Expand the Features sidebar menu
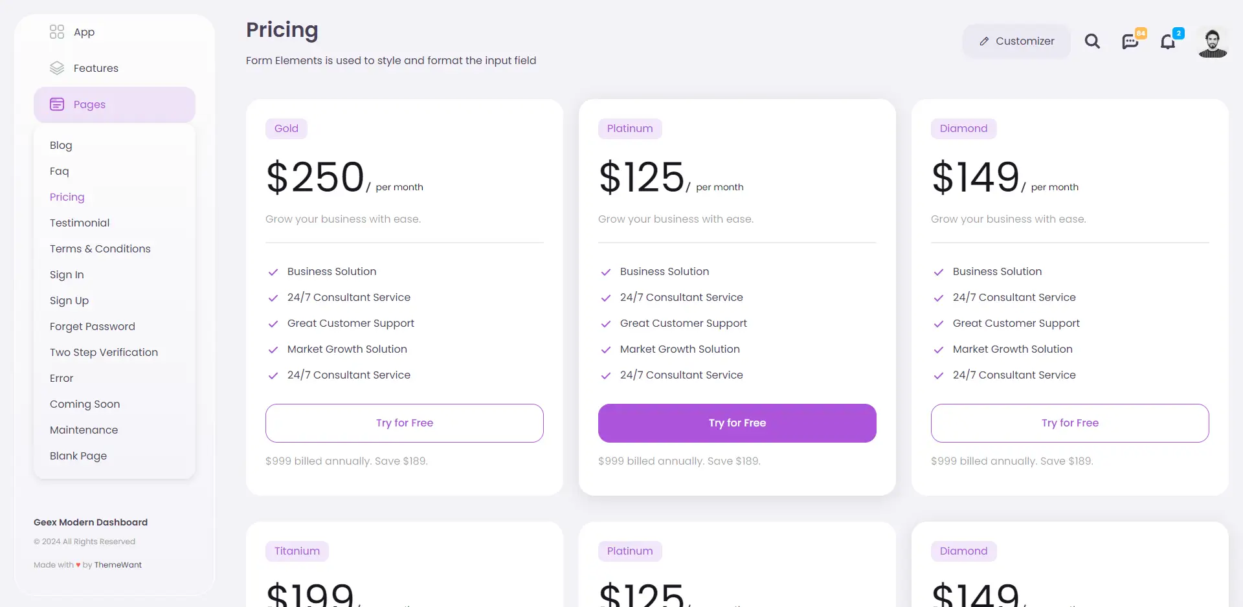The height and width of the screenshot is (607, 1243). coord(115,68)
